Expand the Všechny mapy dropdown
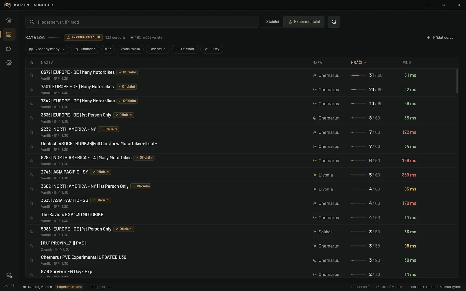This screenshot has height=291, width=466. click(x=47, y=49)
